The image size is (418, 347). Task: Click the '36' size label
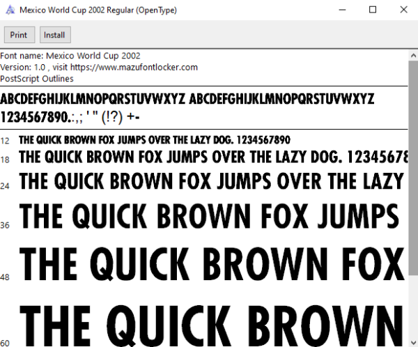[5, 225]
